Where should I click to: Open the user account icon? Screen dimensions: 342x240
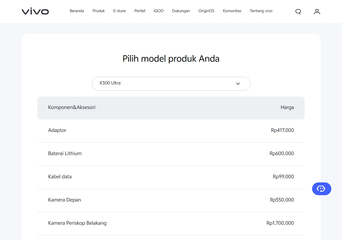(x=317, y=11)
